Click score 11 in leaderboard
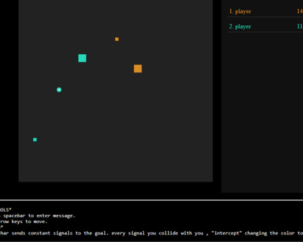 [x=300, y=26]
